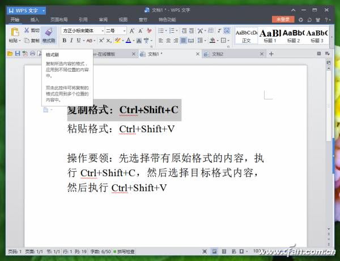
Task: Click the vertical scrollbar down arrow
Action: pyautogui.click(x=329, y=229)
